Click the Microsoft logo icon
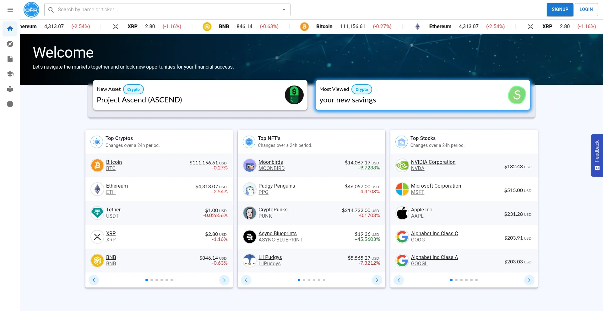Screen dimensions: 603x311 click(402, 189)
